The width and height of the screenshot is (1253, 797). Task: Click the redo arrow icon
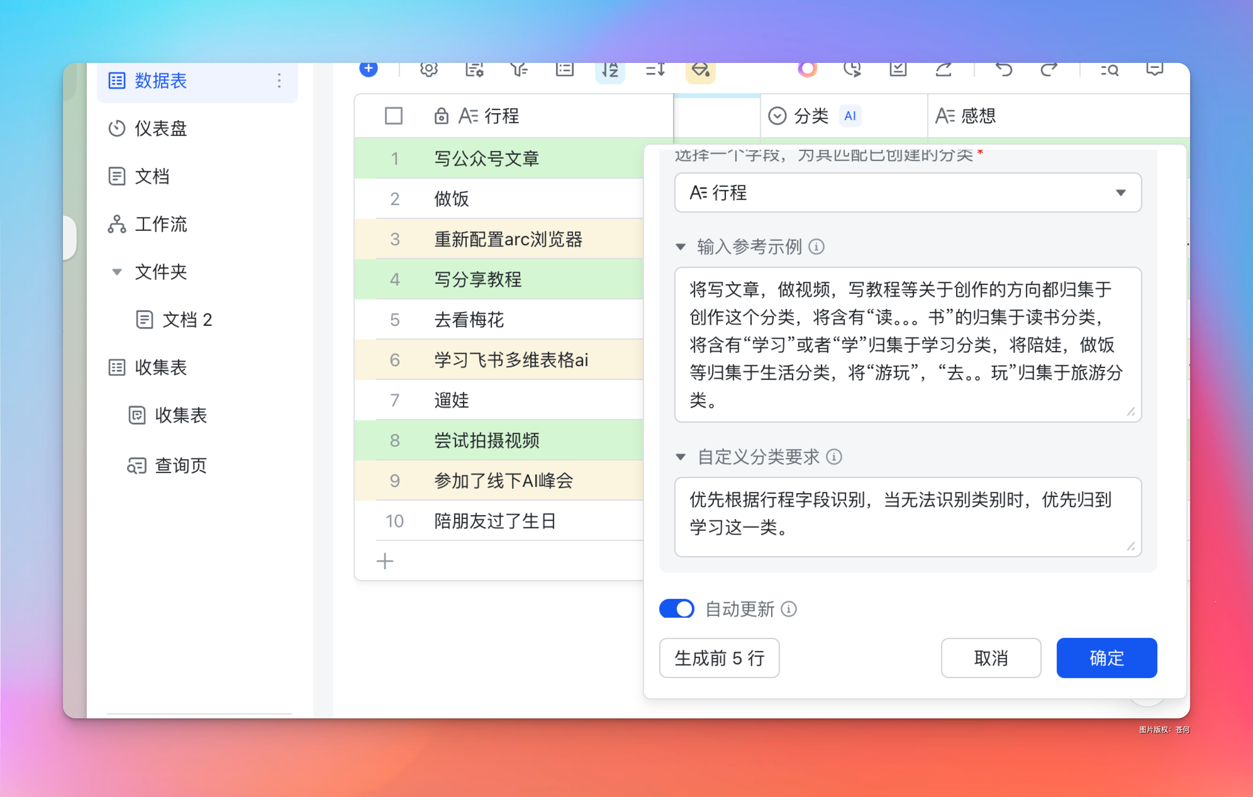tap(1049, 70)
